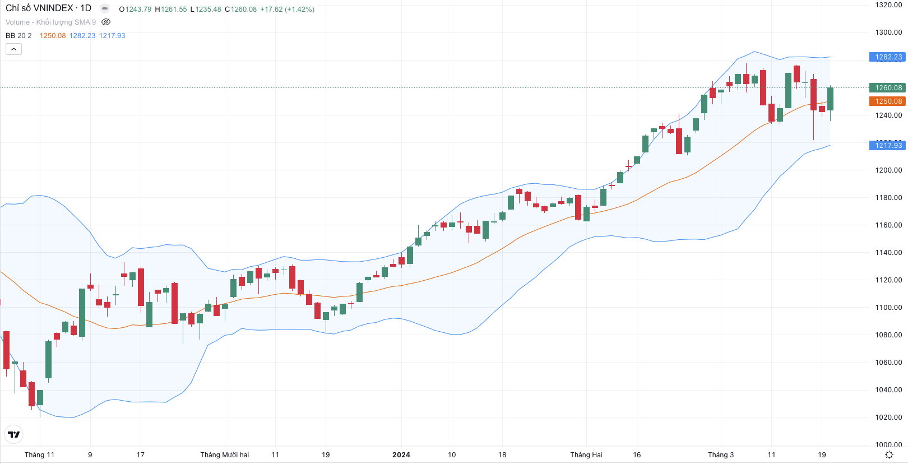This screenshot has width=908, height=464.
Task: Click the Tháng 11 time axis label
Action: pos(39,455)
